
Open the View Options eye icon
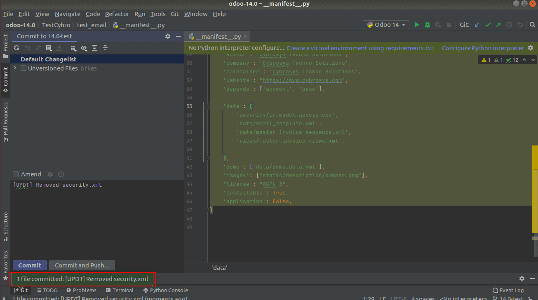pos(84,48)
